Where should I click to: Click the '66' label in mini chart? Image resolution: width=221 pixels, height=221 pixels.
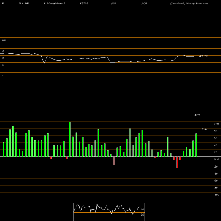click(x=142, y=210)
